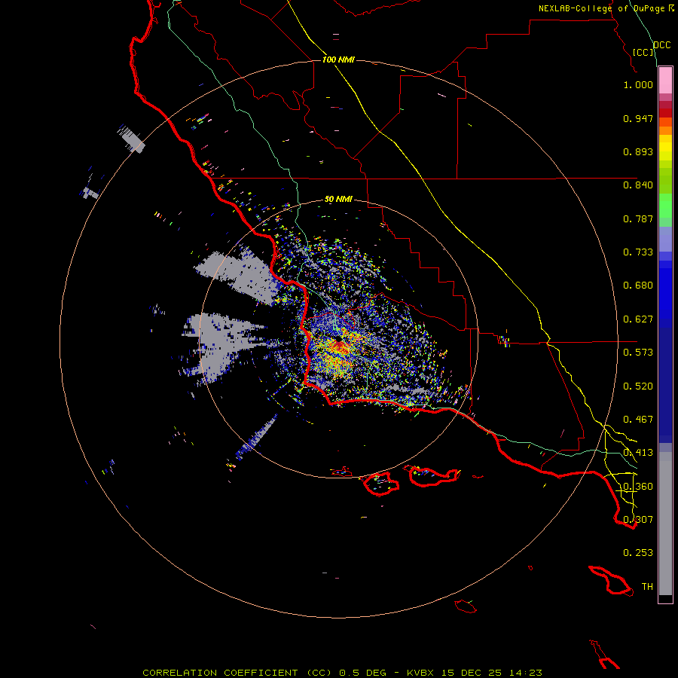Select the 0.253 legend value

pos(638,553)
